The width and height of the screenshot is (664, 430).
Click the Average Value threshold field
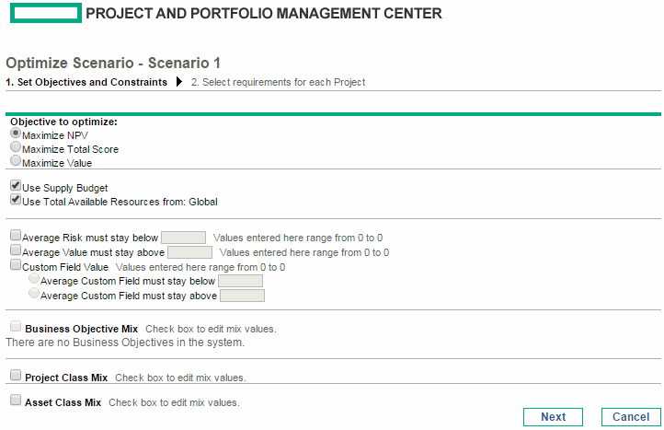point(189,252)
